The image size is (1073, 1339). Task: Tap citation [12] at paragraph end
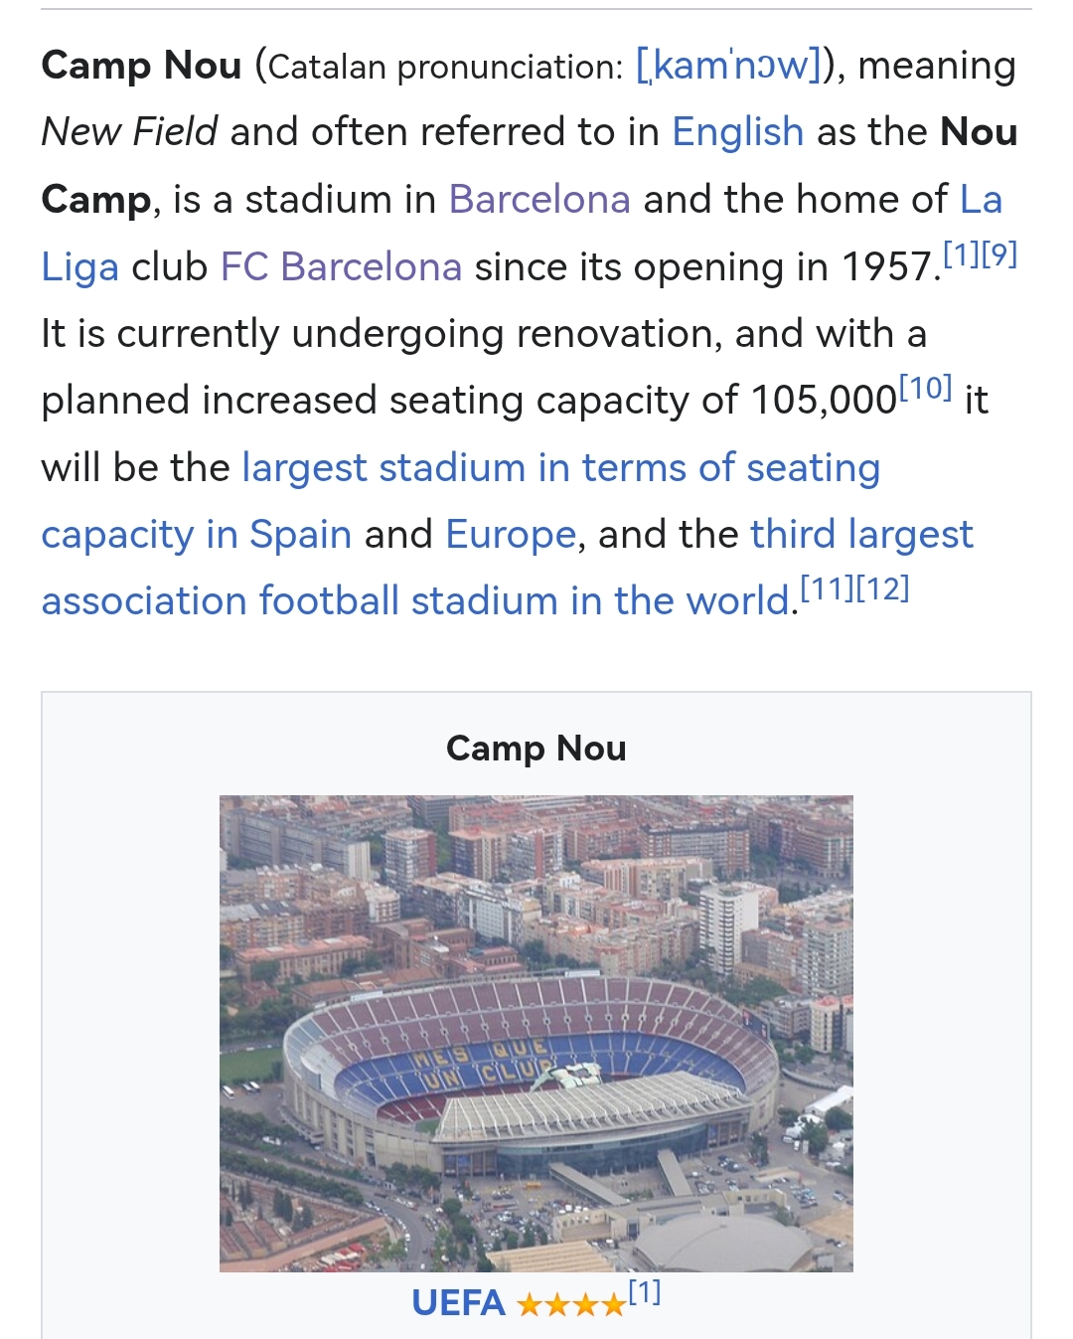point(882,589)
